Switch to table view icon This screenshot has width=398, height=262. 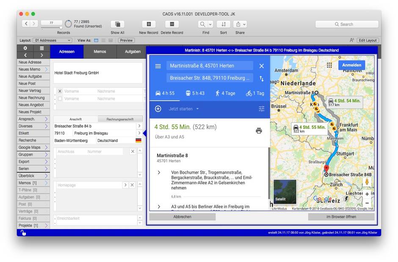pos(111,40)
